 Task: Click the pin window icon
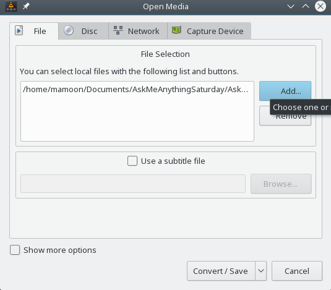coord(26,6)
